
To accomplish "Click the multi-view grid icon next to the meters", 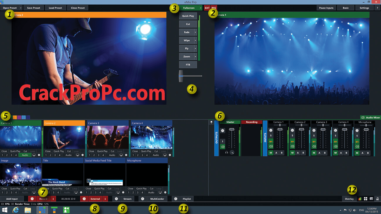I will click(365, 199).
